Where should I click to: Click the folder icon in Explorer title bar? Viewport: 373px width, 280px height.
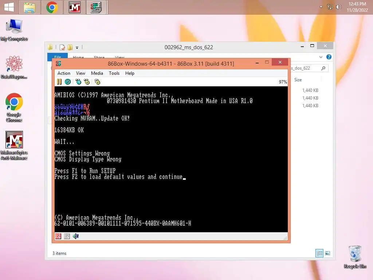pos(50,47)
